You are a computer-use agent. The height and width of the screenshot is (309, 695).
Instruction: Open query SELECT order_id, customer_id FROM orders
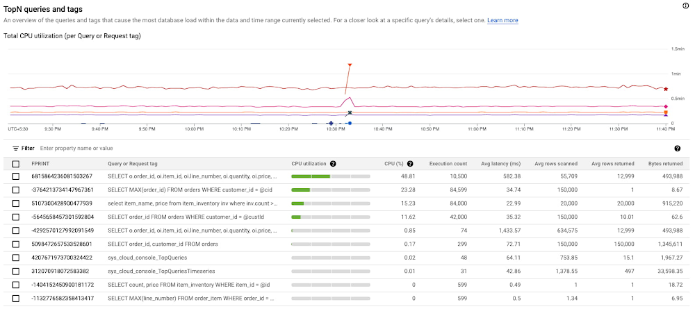pos(163,244)
